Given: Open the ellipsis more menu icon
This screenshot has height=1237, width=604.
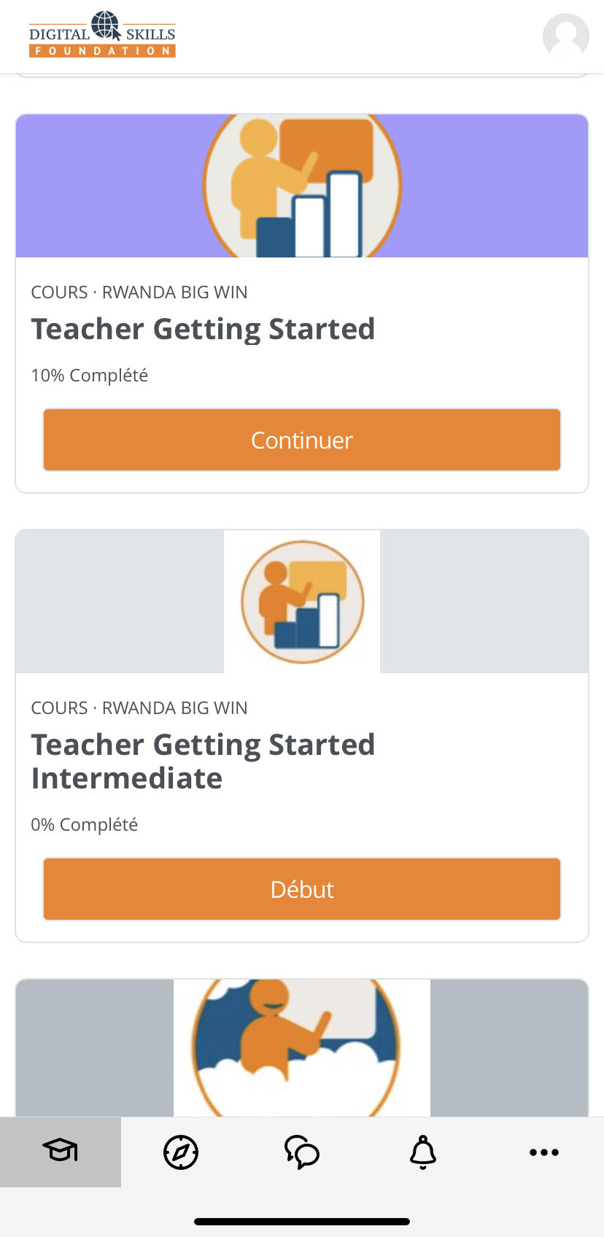Looking at the screenshot, I should (x=543, y=1152).
